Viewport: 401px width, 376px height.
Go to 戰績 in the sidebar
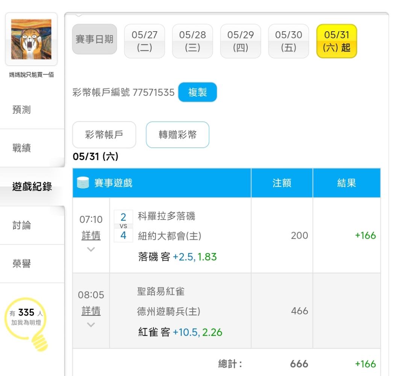coord(21,148)
